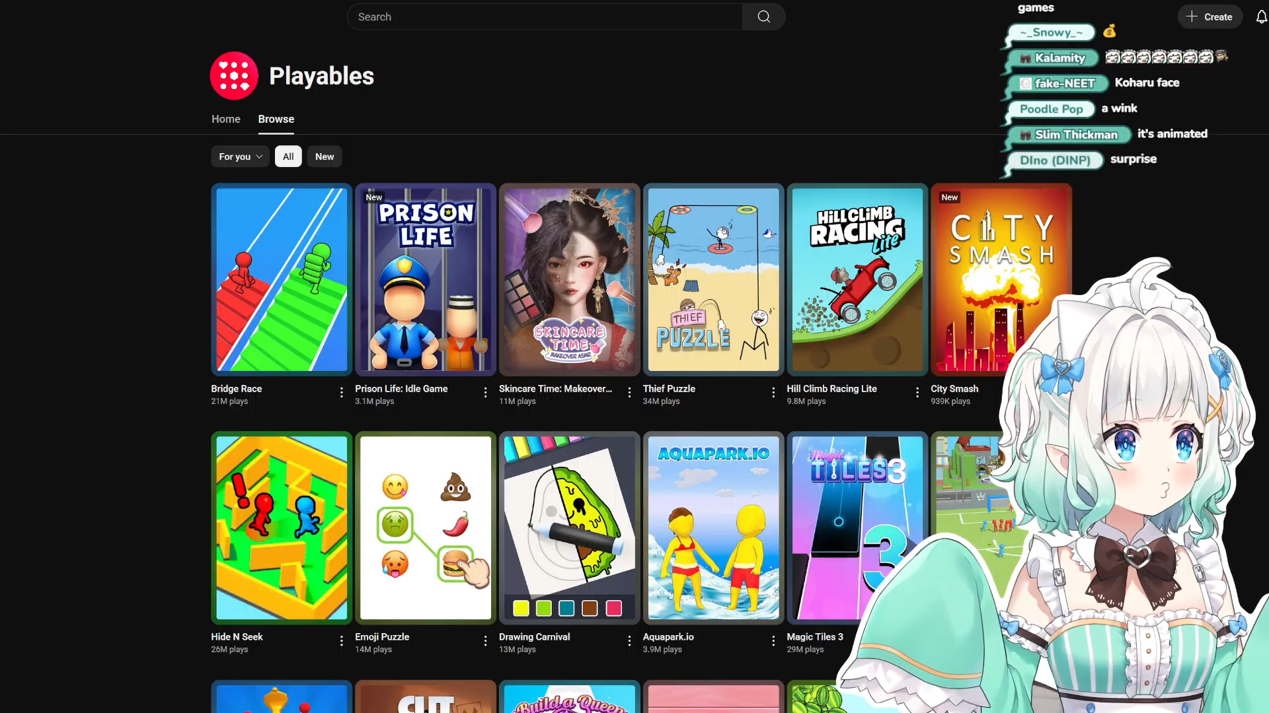Screen dimensions: 1269x713
Task: Click the "34M plays" text
Action: 661,401
